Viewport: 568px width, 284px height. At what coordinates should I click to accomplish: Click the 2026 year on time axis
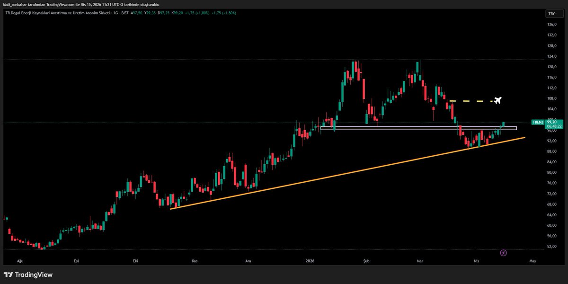pos(311,260)
